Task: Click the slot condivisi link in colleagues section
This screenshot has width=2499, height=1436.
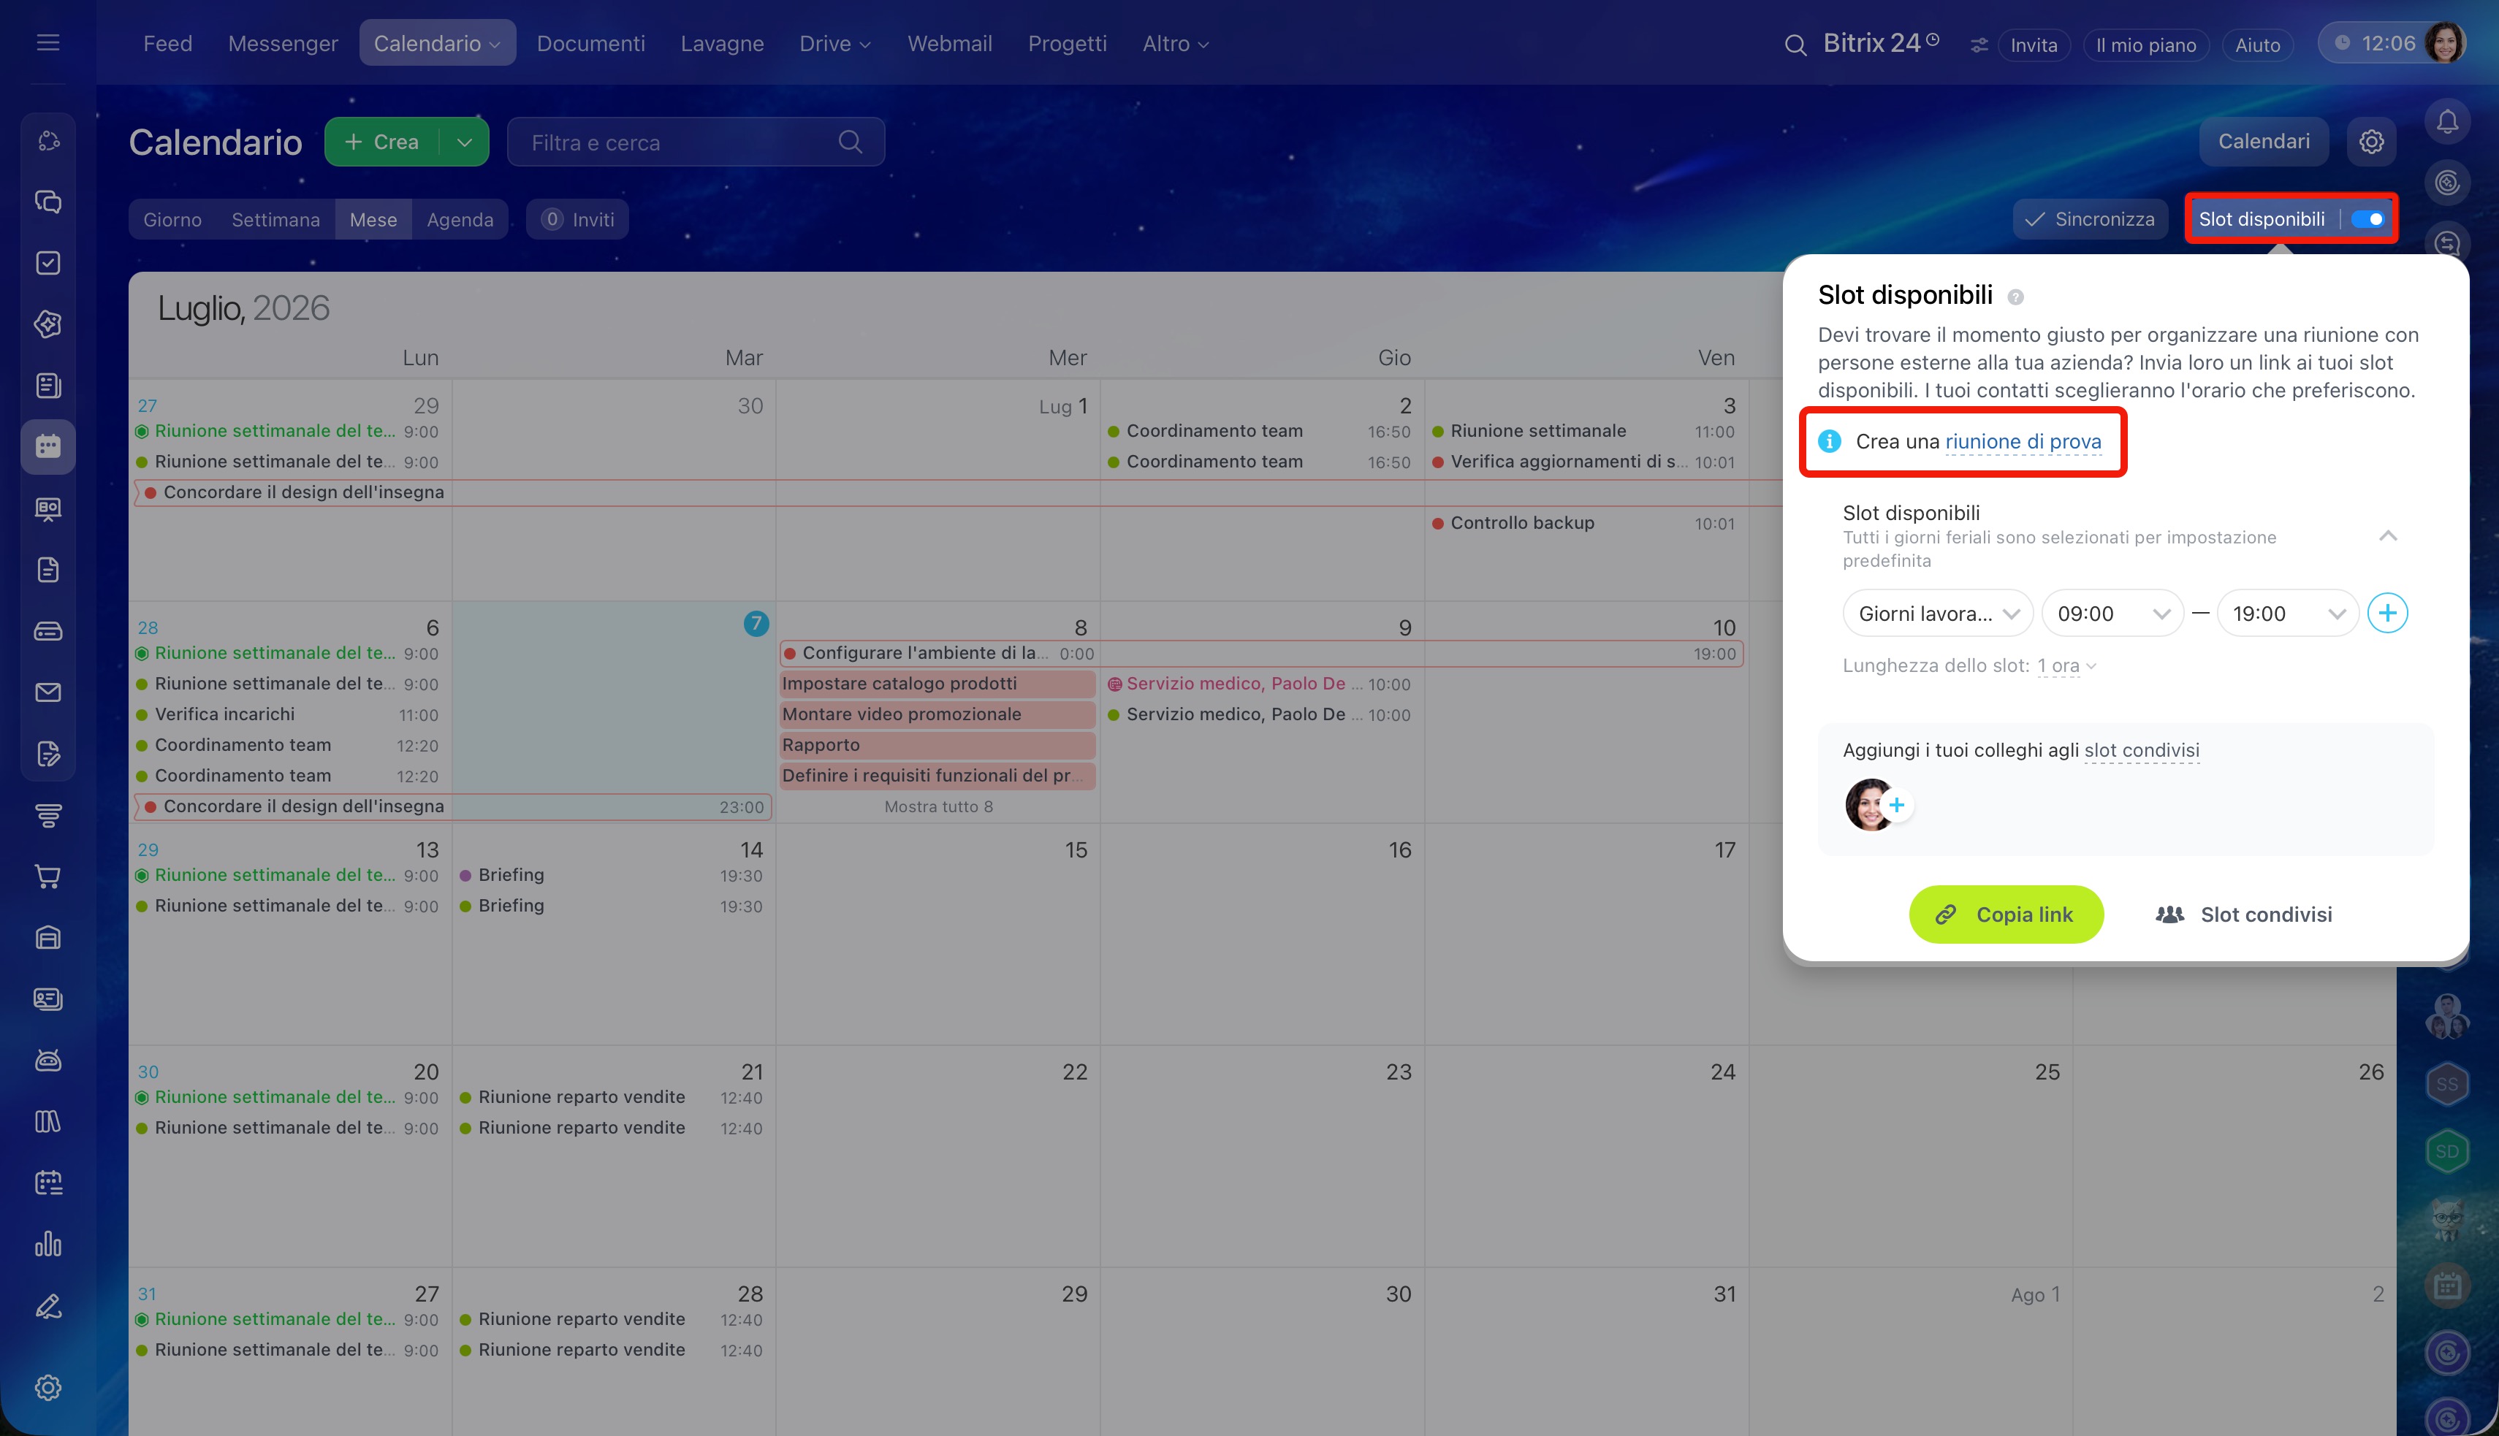Action: pos(2141,749)
